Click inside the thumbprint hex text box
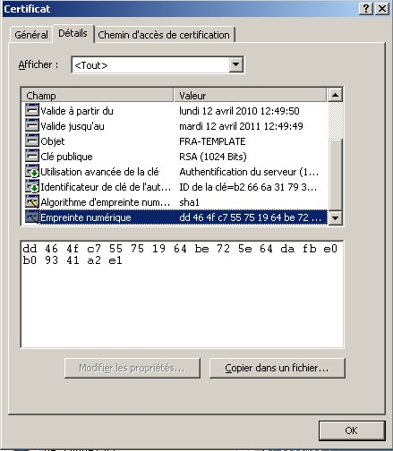The height and width of the screenshot is (451, 393). point(182,294)
